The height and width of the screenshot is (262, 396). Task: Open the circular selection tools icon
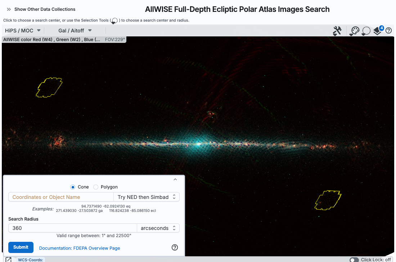366,31
